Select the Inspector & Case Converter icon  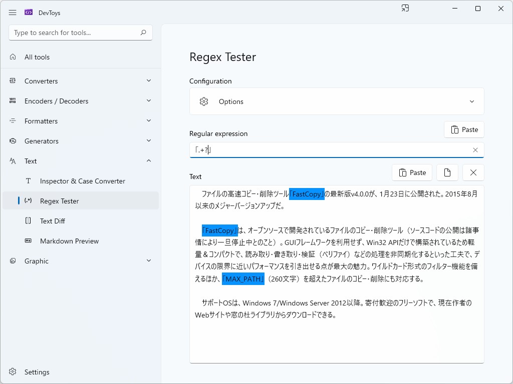point(28,180)
